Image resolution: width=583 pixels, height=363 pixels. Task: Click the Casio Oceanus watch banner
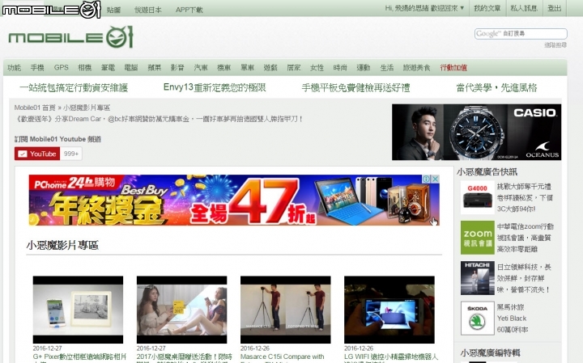click(477, 132)
